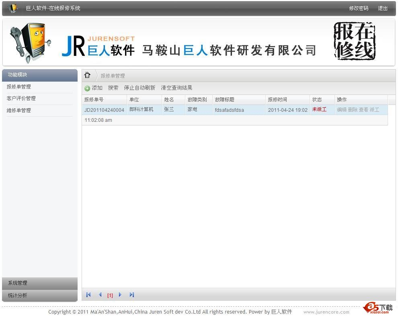The width and height of the screenshot is (398, 316).
Task: Expand the 统计分析 accordion section
Action: tap(39, 295)
